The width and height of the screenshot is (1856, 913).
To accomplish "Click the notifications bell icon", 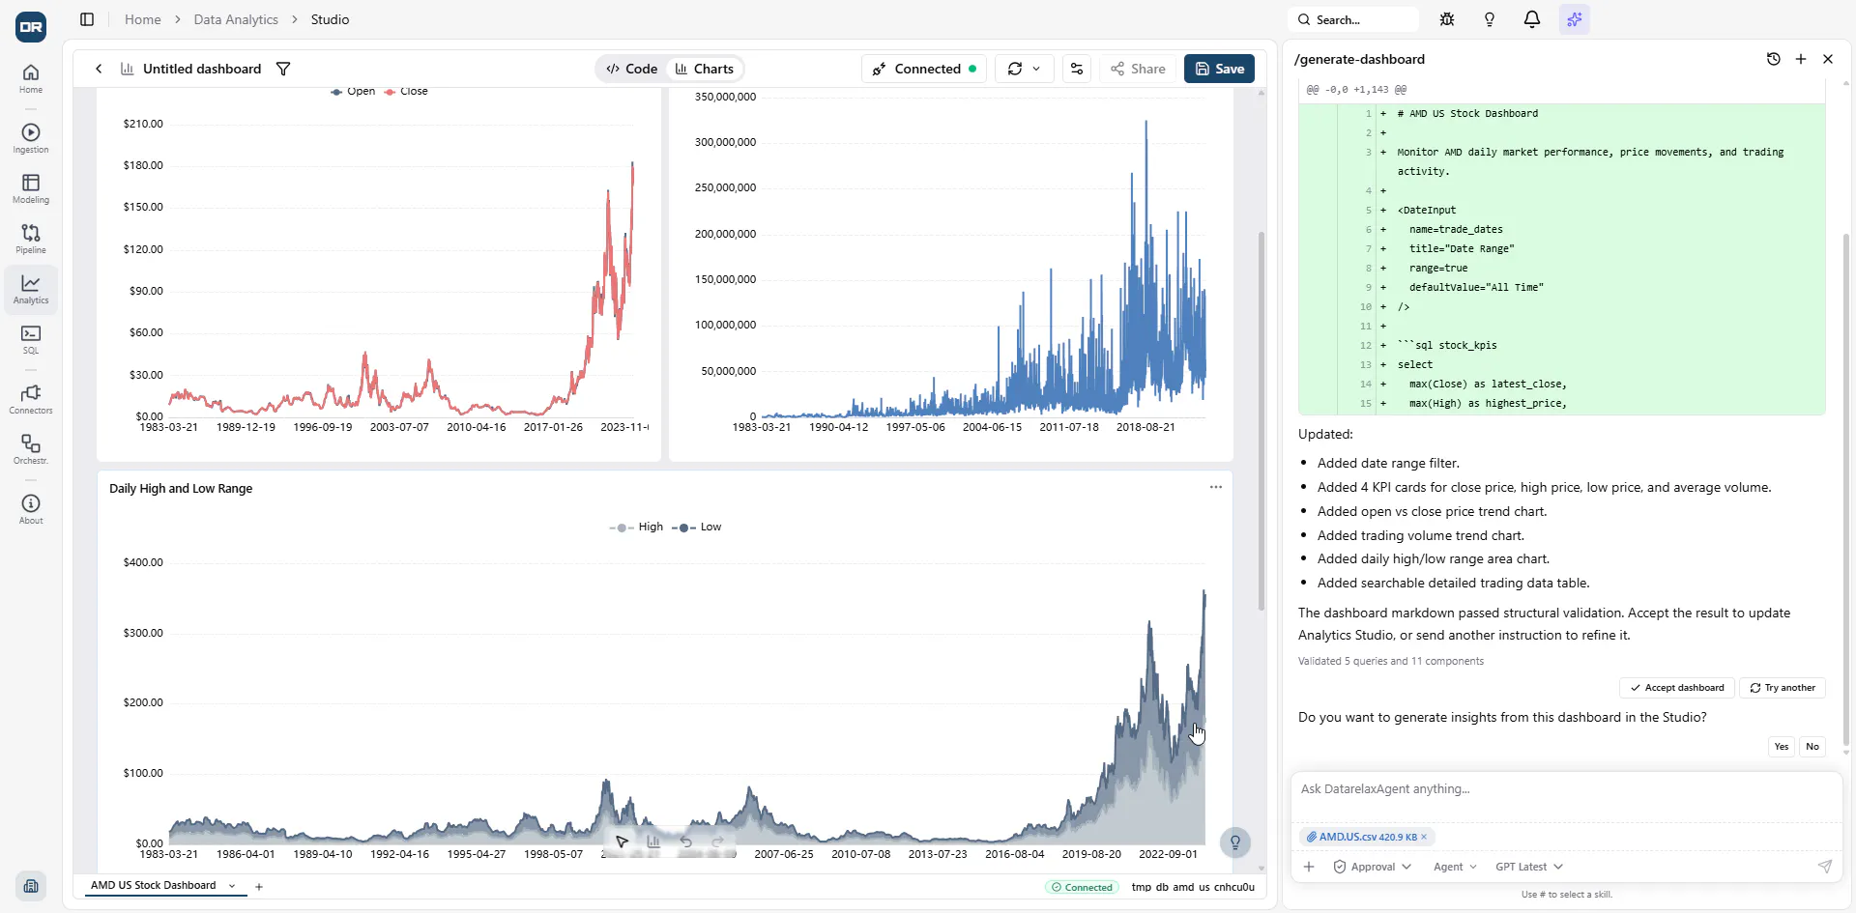I will pos(1532,19).
